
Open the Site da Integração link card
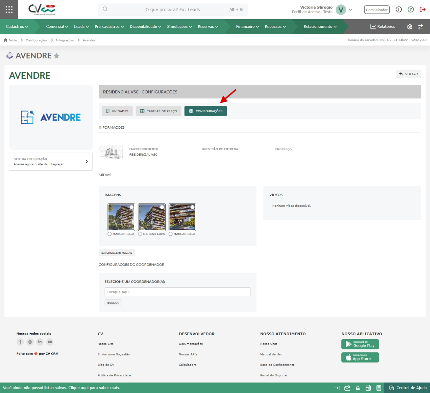(51, 162)
